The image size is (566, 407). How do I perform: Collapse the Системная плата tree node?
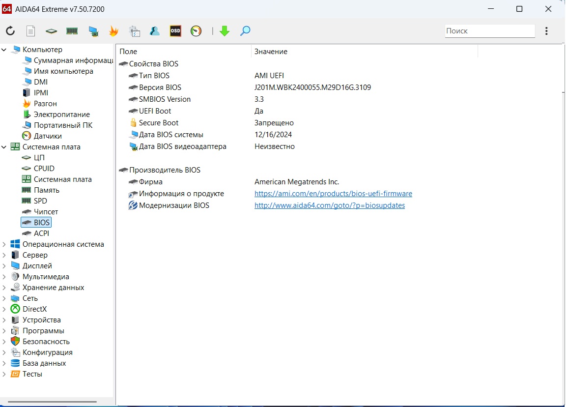4,147
